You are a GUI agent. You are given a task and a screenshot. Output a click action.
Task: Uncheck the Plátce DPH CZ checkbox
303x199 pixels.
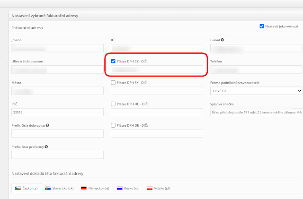(113, 61)
